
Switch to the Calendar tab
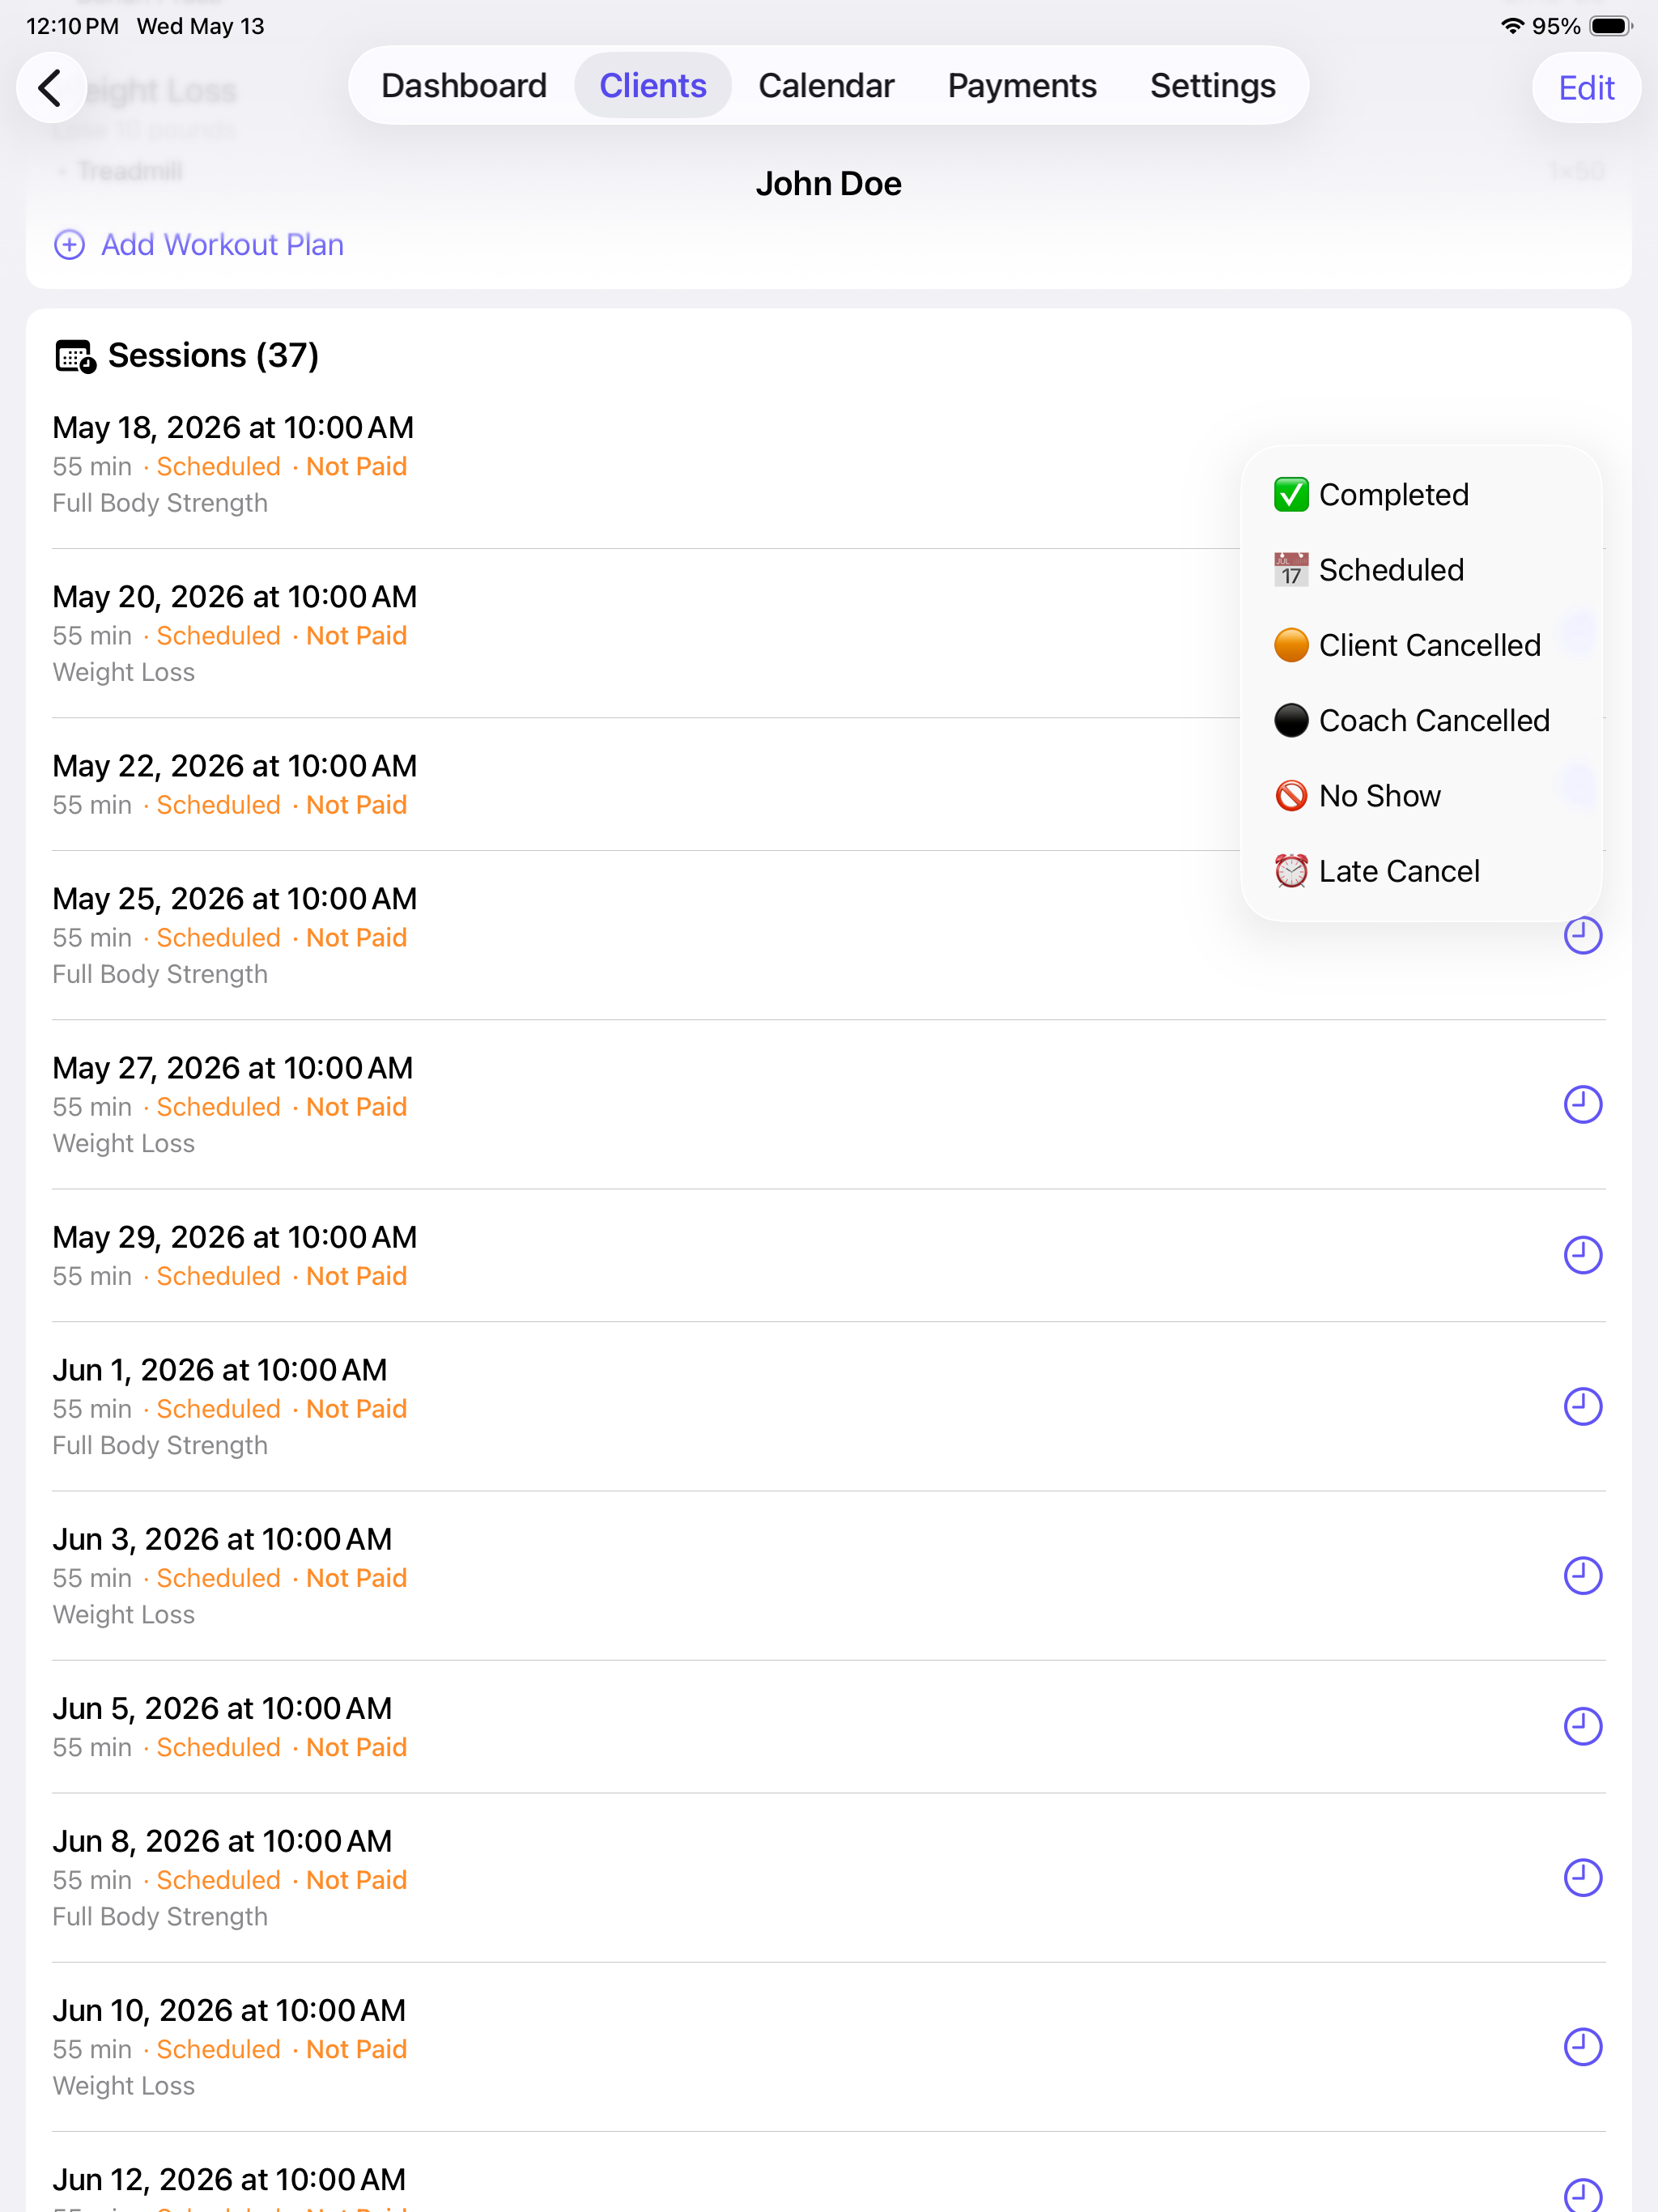coord(826,86)
